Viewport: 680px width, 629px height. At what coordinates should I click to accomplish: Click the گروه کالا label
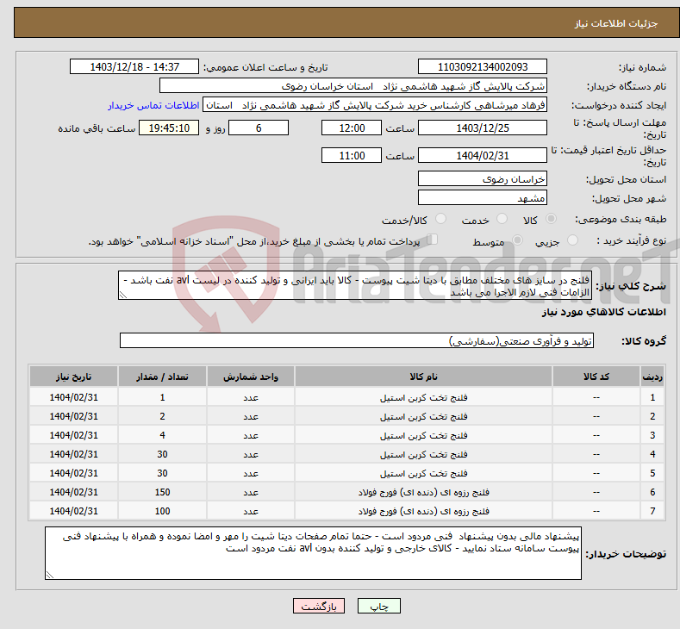pyautogui.click(x=644, y=341)
